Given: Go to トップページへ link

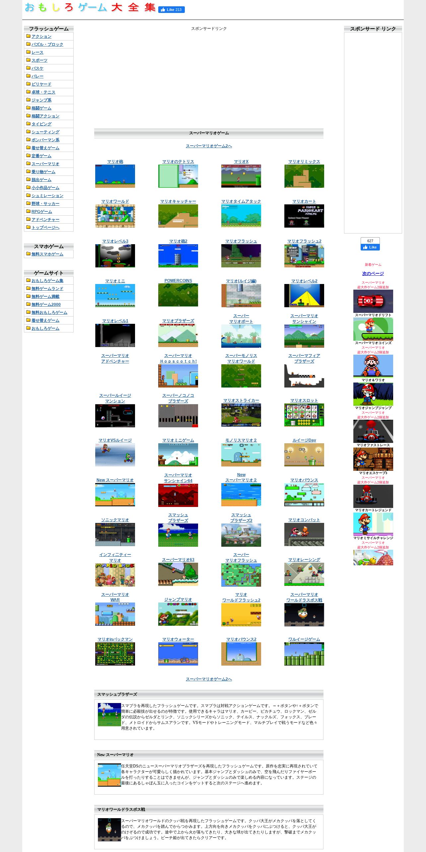Looking at the screenshot, I should click(x=45, y=228).
